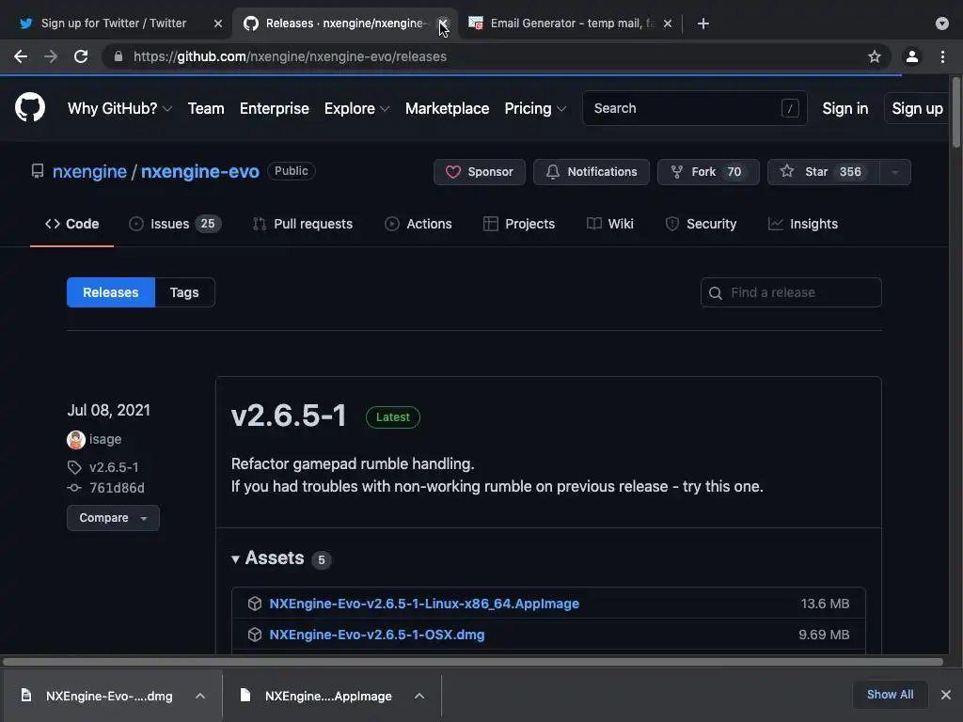
Task: Open the Code tab
Action: click(x=71, y=224)
